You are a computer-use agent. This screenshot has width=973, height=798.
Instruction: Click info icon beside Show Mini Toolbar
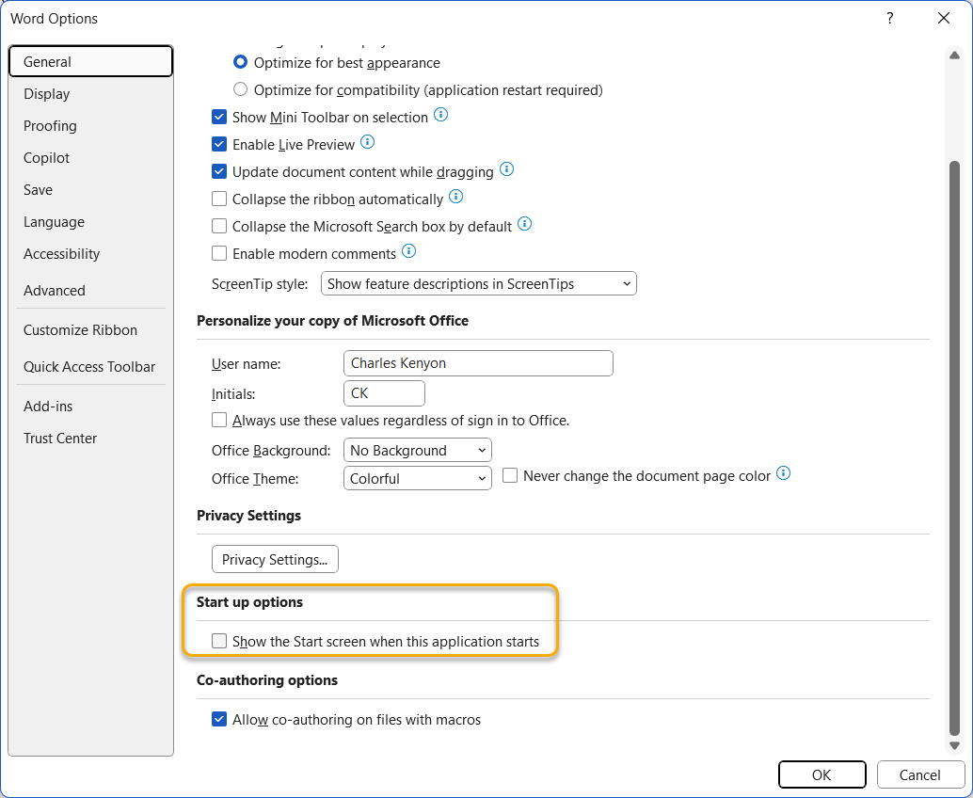pyautogui.click(x=440, y=115)
